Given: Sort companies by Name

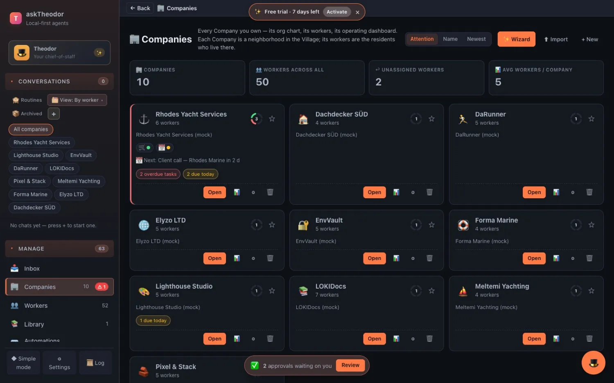Looking at the screenshot, I should 450,39.
